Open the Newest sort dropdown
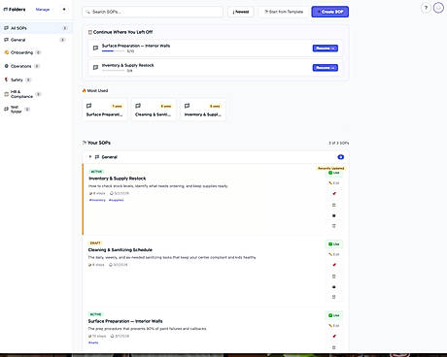The image size is (447, 357). pyautogui.click(x=241, y=12)
